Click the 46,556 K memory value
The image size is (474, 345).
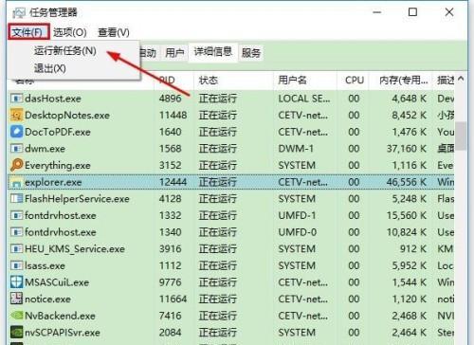pos(407,182)
